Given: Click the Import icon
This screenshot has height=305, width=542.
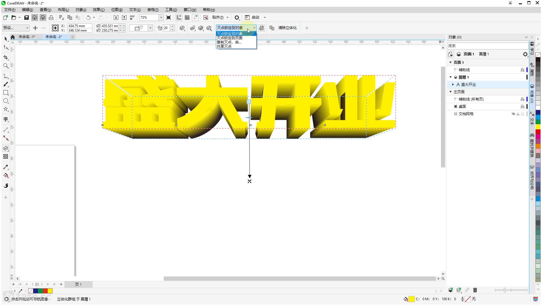Looking at the screenshot, I should 116,18.
